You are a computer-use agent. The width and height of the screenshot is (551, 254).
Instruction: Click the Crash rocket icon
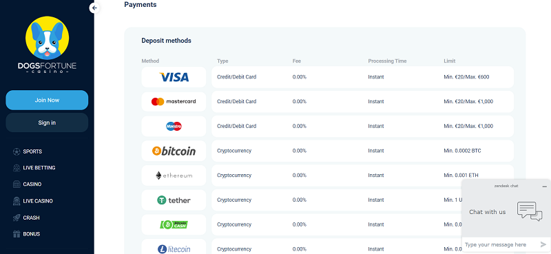coord(17,218)
